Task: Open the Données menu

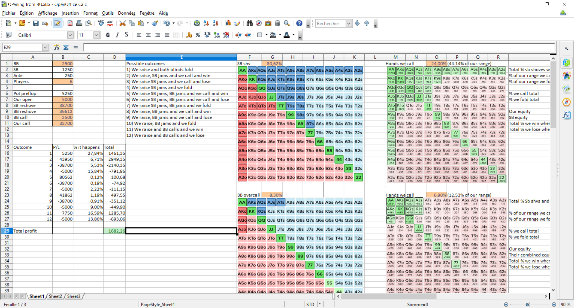Action: [126, 13]
